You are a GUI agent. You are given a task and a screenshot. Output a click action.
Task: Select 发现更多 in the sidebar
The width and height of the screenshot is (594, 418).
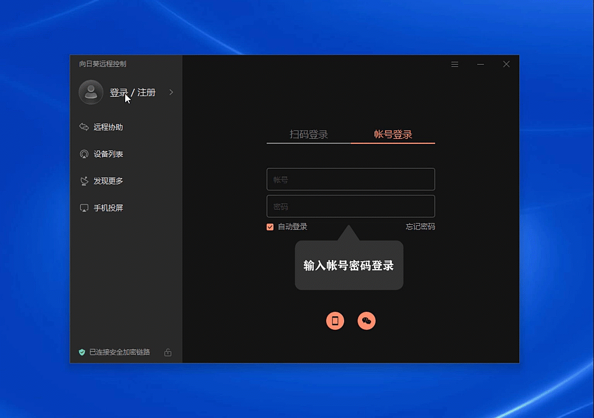coord(108,181)
